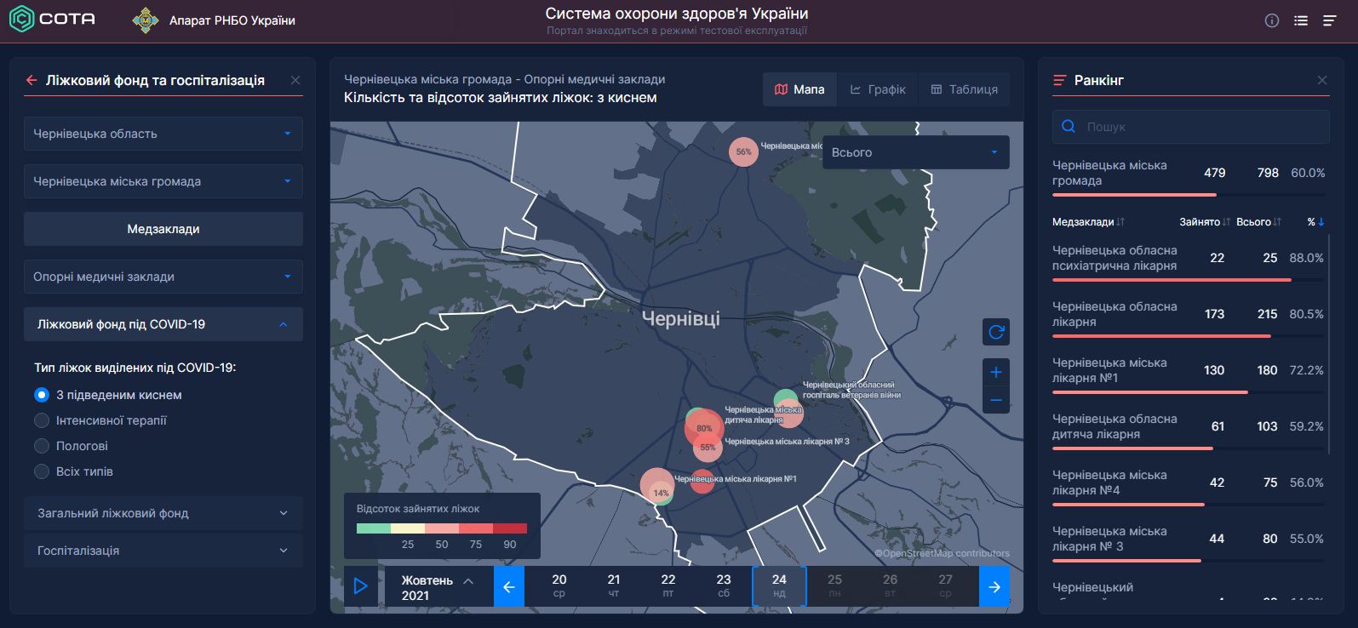This screenshot has height=628, width=1358.
Task: Select the Інтенсивної терапії radio button
Action: click(42, 420)
